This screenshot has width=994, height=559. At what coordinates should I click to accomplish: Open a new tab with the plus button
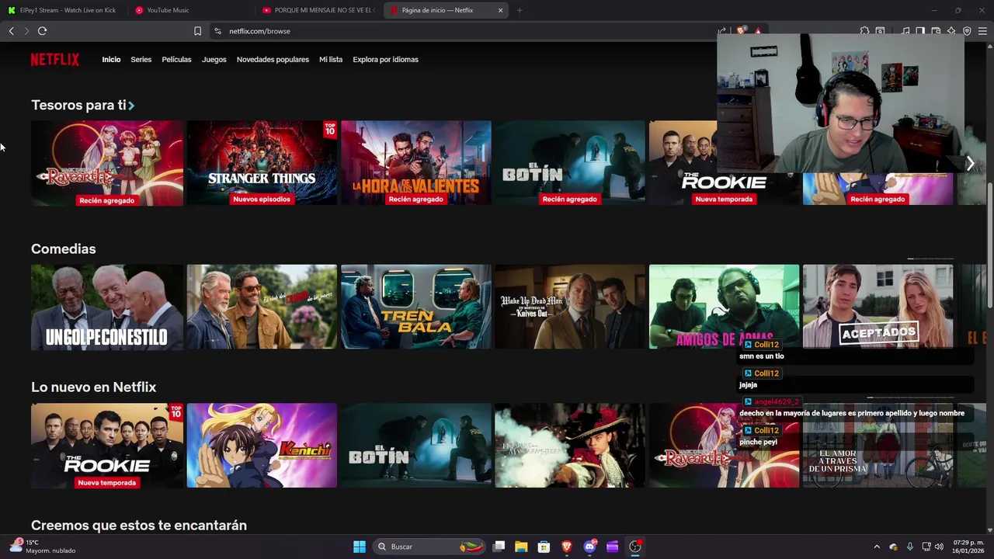point(519,10)
